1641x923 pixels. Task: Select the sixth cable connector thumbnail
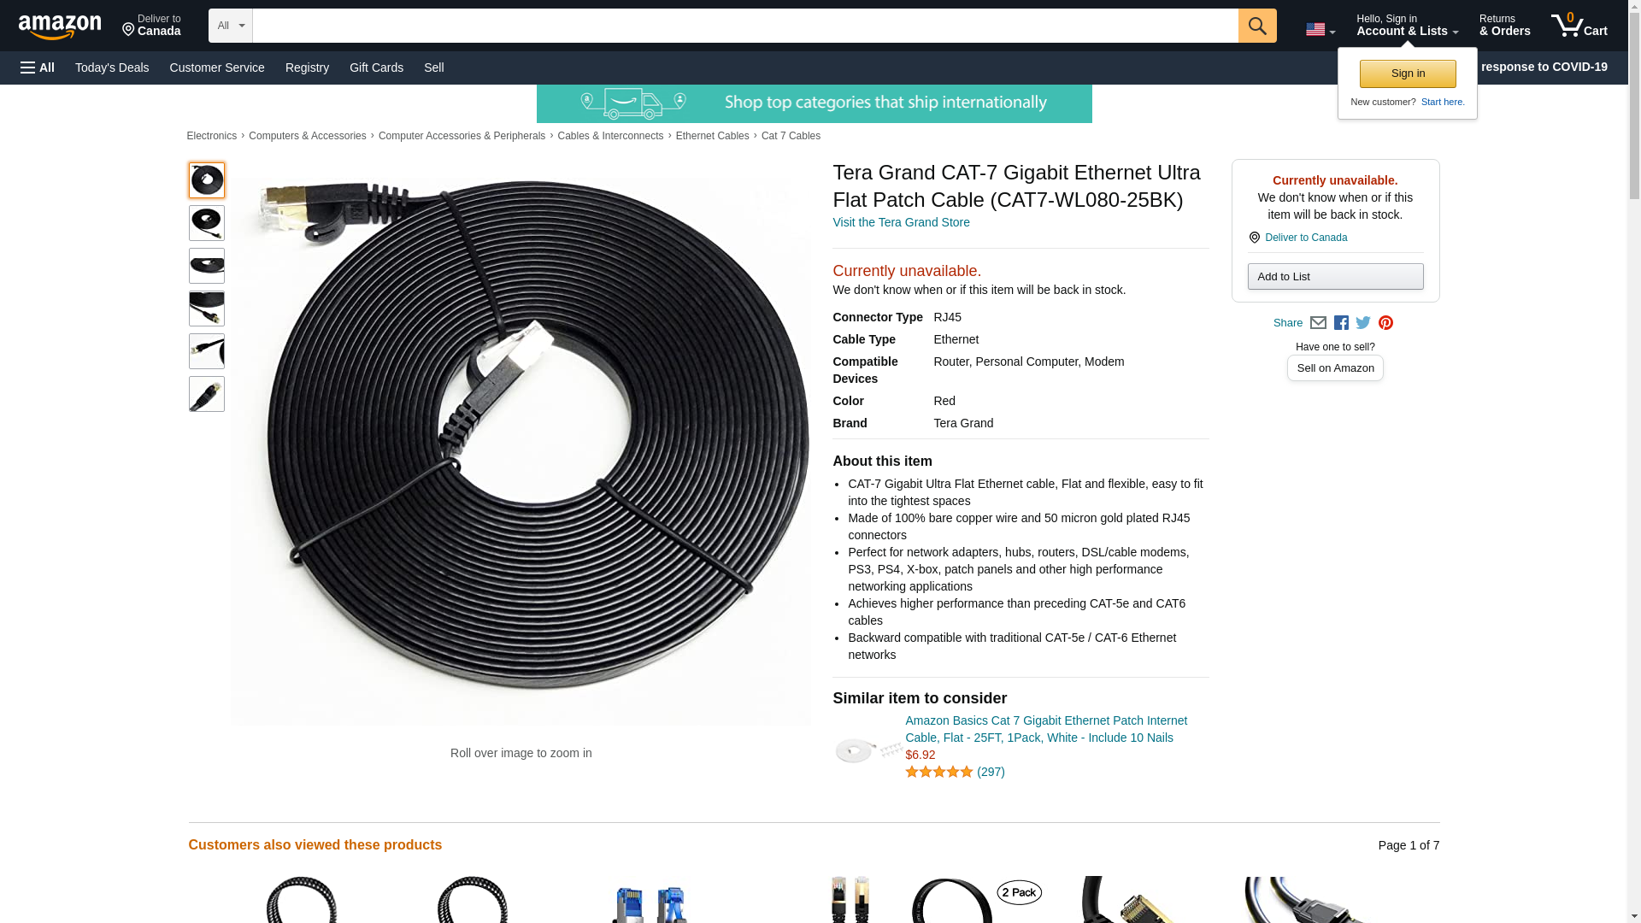coord(207,394)
